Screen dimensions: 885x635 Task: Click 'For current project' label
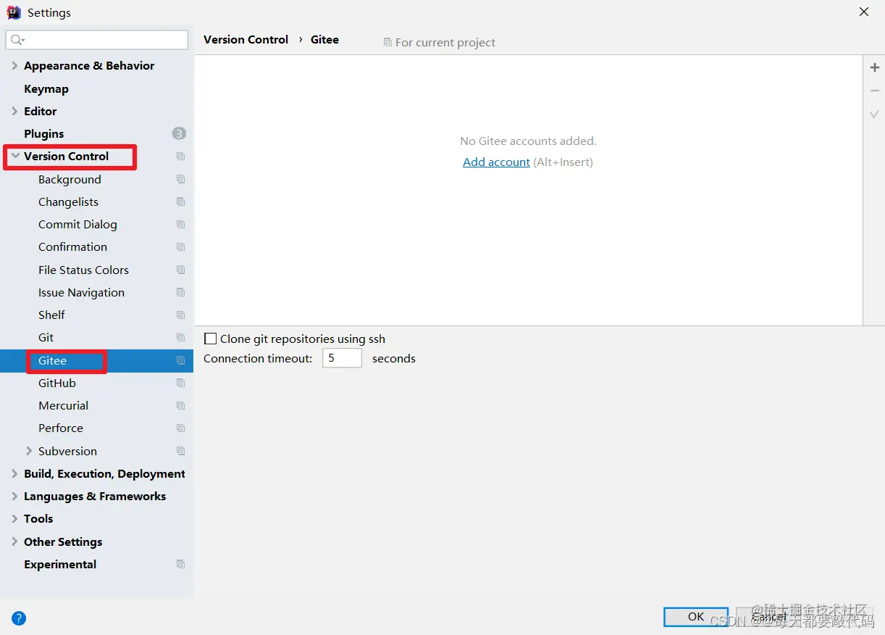445,43
